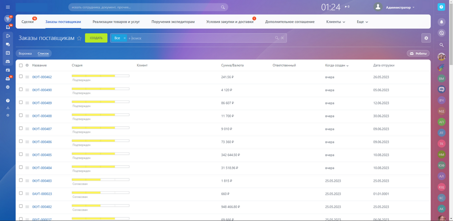453x221 pixels.
Task: Check the row 0КУТ-000490
Action: point(21,89)
